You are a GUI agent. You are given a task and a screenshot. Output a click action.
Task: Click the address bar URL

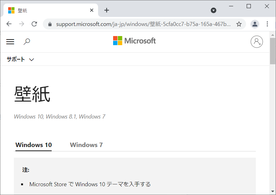143,24
